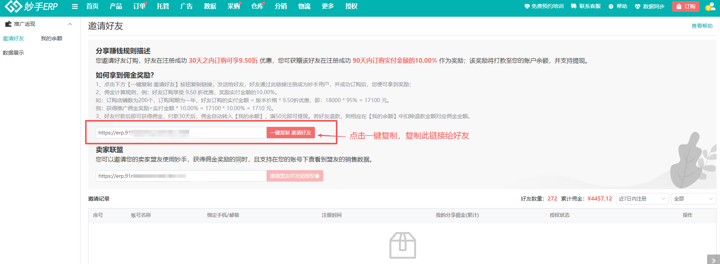This screenshot has width=720, height=264.
Task: Open the 仓库 menu
Action: (257, 6)
